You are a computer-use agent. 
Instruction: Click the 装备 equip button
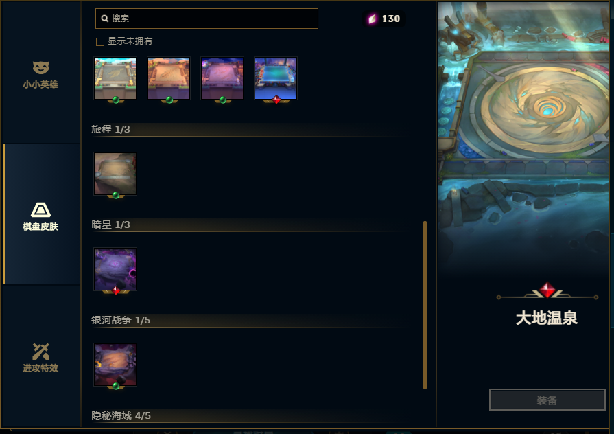click(x=547, y=400)
